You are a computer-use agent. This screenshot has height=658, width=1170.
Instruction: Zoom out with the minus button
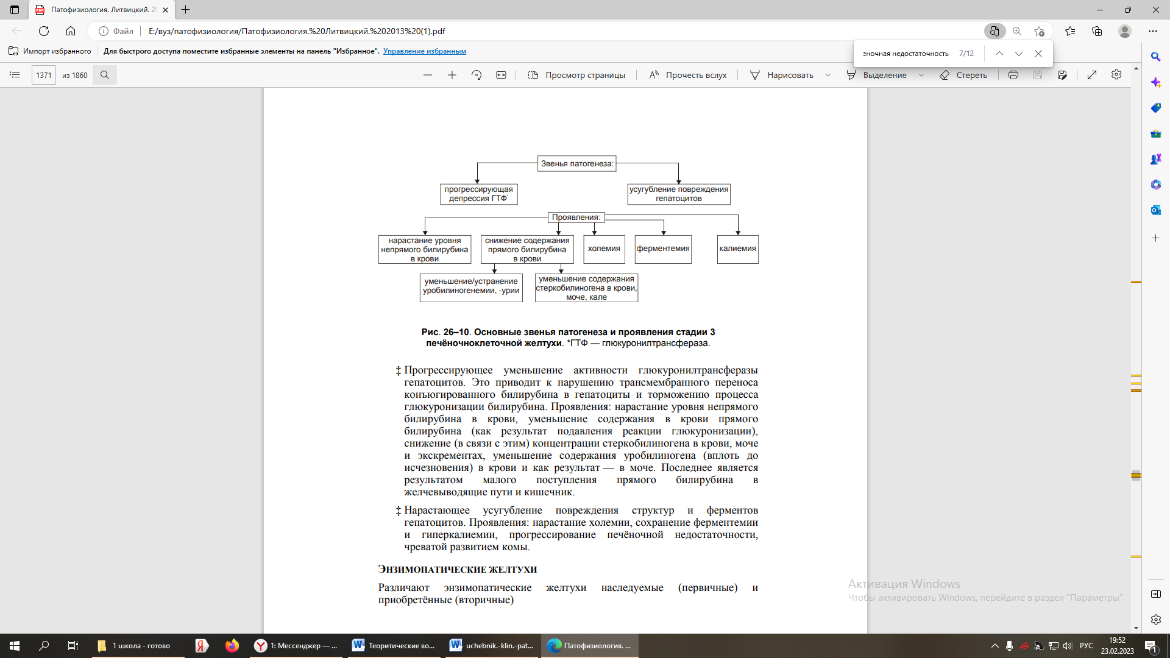[x=428, y=75]
